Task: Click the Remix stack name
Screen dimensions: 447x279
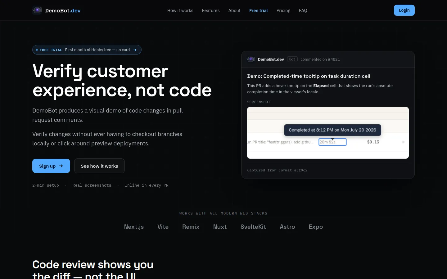Action: [191, 227]
